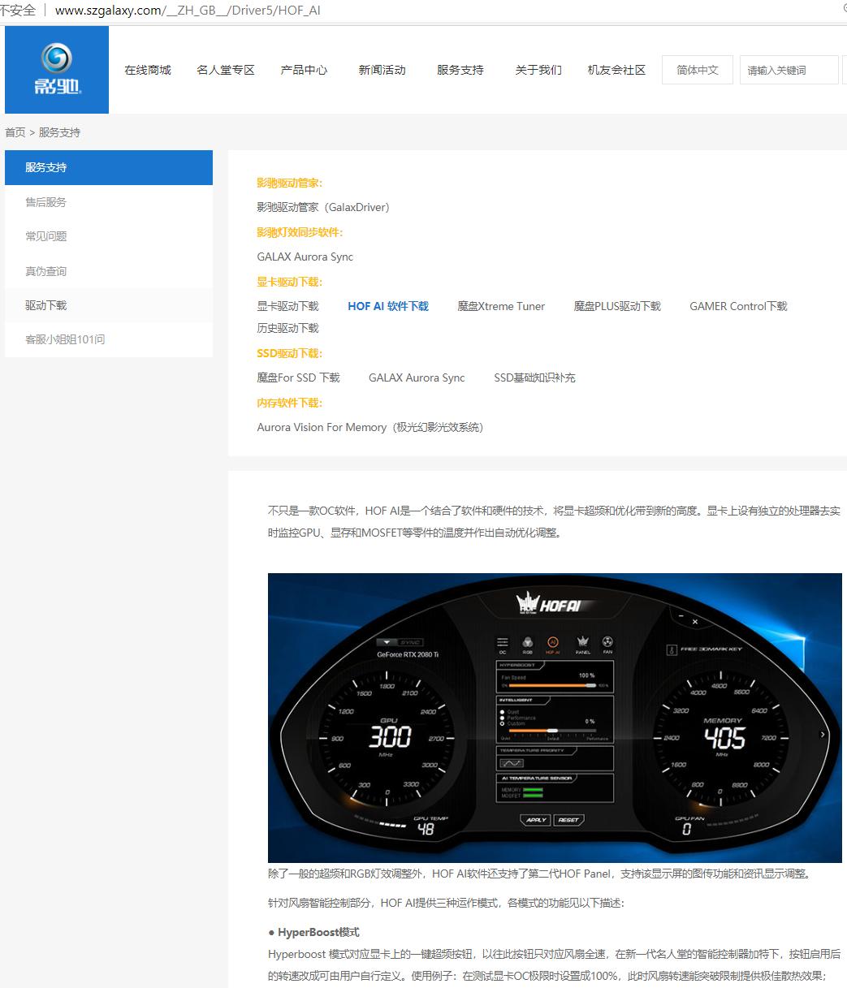Viewport: 847px width, 988px height.
Task: Click the browser address bar URL
Action: 188,11
